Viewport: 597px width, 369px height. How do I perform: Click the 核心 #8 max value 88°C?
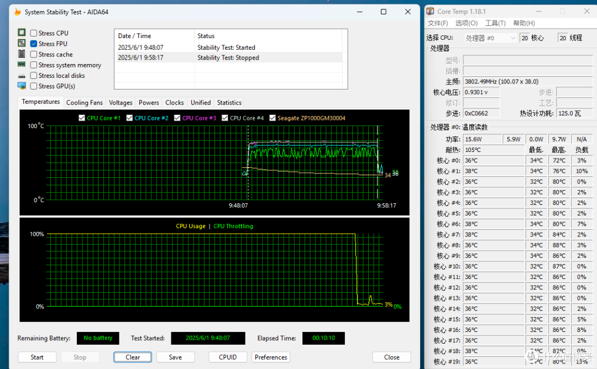[x=559, y=245]
